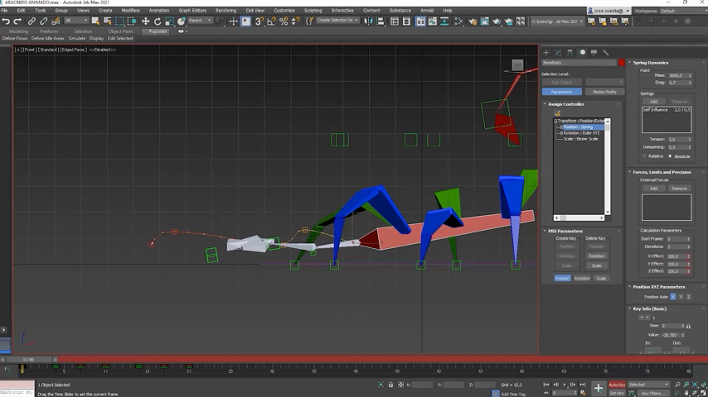Click the Play Animation button
Screen dimensions: 708x397
pos(565,385)
